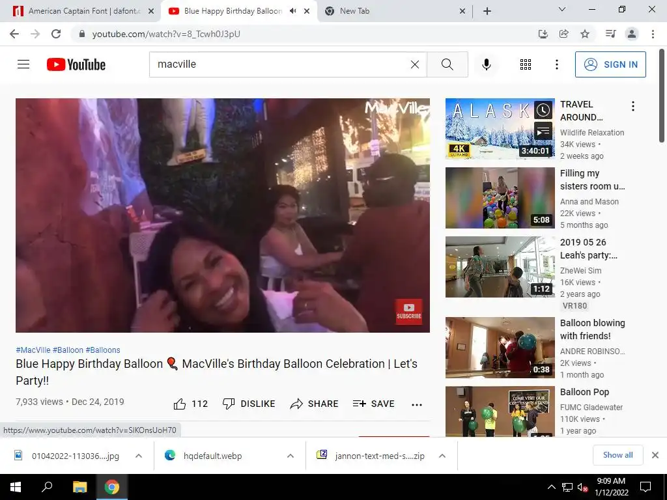
Task: Expand options for jannon-text-med zip download
Action: 442,456
